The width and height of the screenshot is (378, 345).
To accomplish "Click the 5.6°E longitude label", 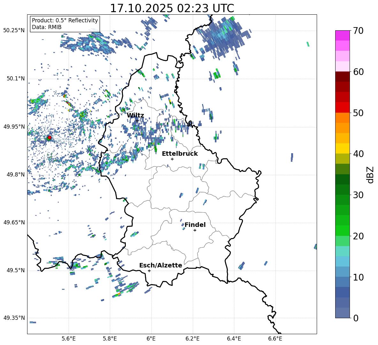I will (x=69, y=339).
